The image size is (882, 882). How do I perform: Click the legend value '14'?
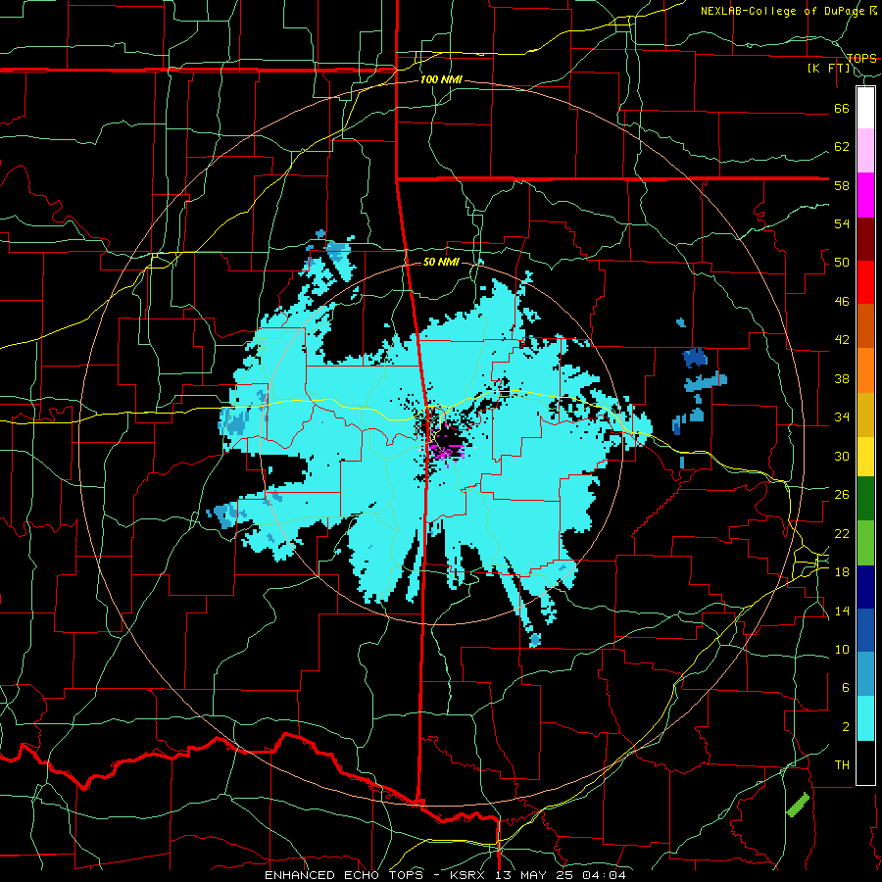tap(842, 611)
